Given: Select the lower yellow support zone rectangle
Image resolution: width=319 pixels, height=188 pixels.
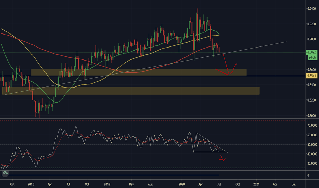Looking at the screenshot, I should pyautogui.click(x=131, y=91).
